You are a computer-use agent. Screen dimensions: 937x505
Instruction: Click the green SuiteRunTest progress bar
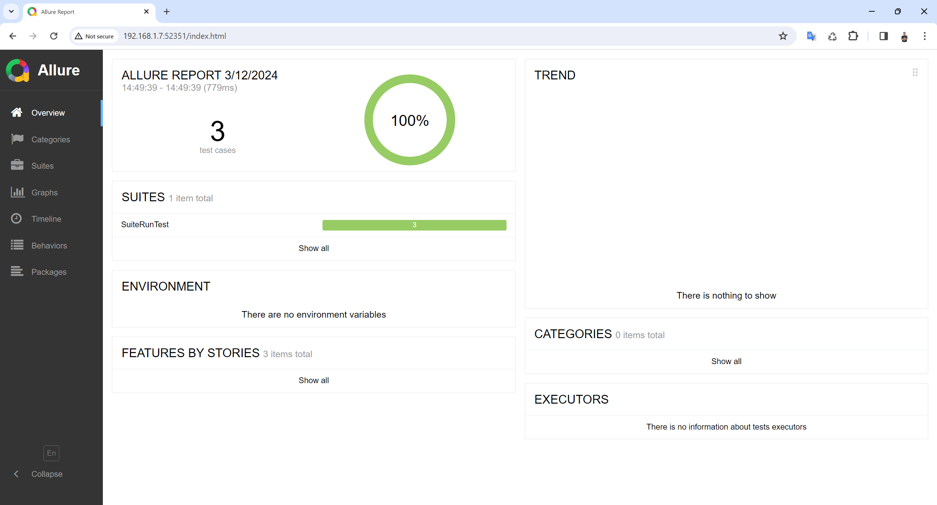[x=414, y=225]
